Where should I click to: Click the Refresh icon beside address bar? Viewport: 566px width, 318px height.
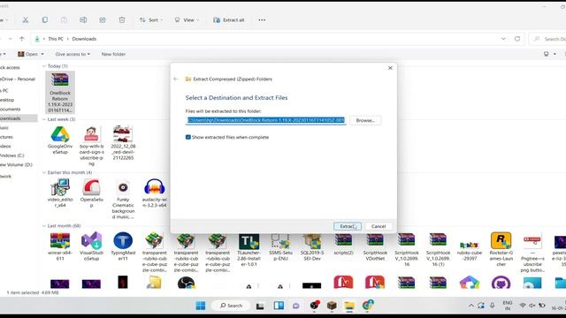click(517, 39)
